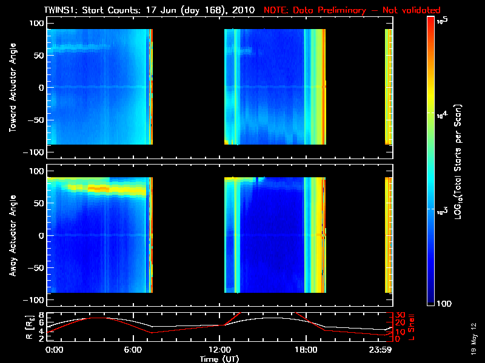Click the yellow band in the Away panel

click(97, 189)
